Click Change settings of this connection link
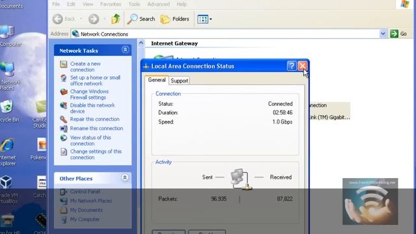 pyautogui.click(x=96, y=154)
